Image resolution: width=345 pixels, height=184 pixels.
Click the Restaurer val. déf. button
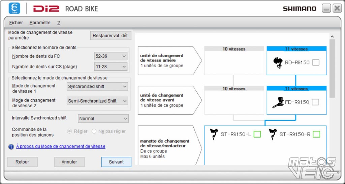click(x=111, y=36)
